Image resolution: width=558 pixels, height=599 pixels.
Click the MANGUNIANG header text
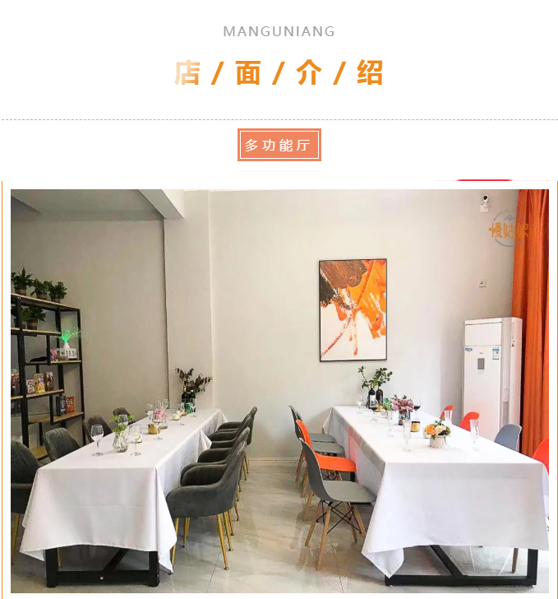click(279, 31)
